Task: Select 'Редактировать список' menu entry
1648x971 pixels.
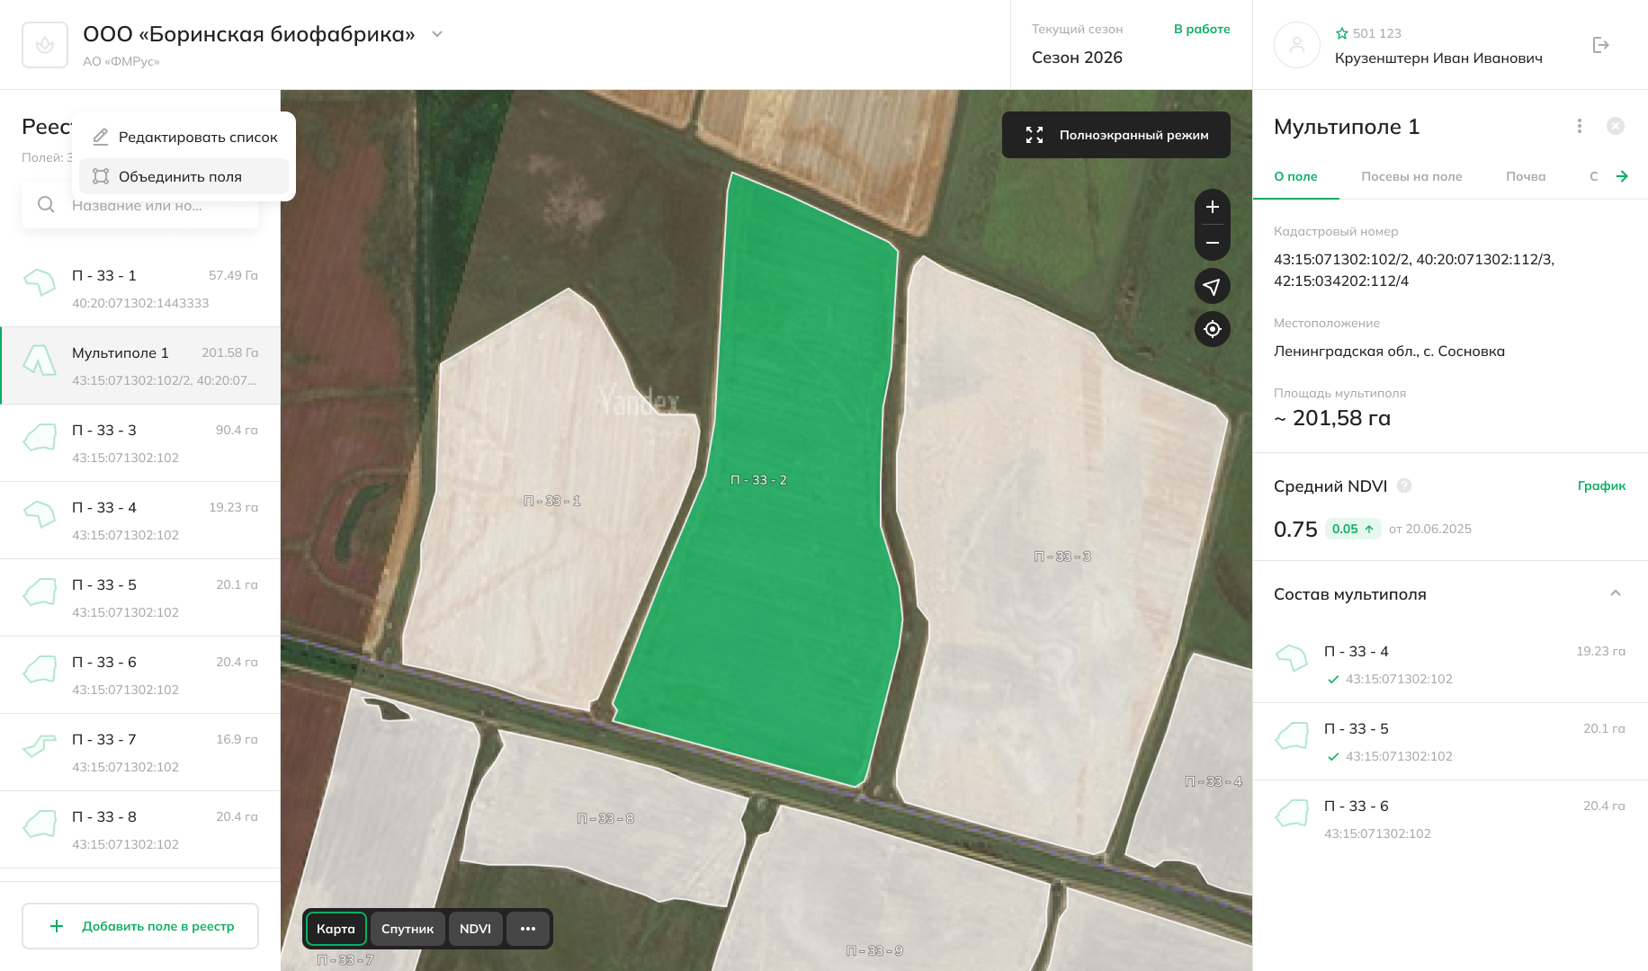Action: point(184,137)
